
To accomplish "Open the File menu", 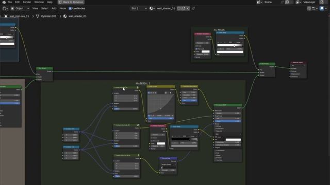I will (x=10, y=2).
